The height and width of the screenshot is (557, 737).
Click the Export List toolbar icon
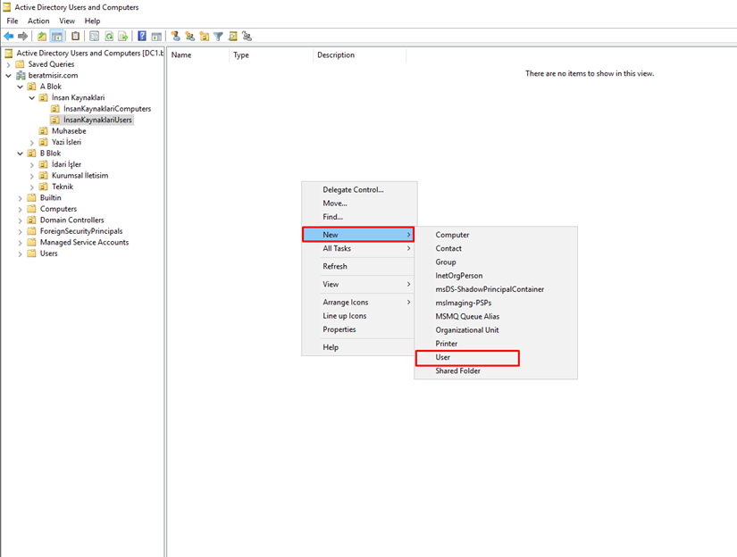click(x=124, y=37)
